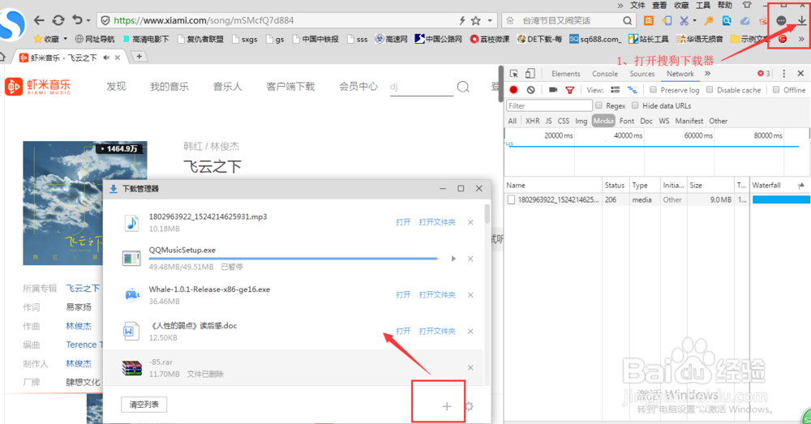This screenshot has height=424, width=811.
Task: Click the cloud extension icon in toolbar
Action: tap(744, 21)
